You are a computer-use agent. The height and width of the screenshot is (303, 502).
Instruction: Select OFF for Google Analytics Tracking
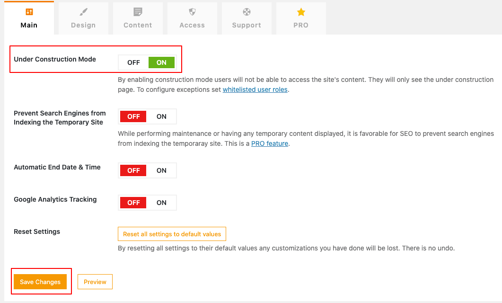(133, 203)
